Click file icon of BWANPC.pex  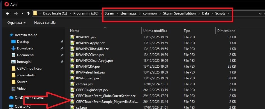(72, 37)
